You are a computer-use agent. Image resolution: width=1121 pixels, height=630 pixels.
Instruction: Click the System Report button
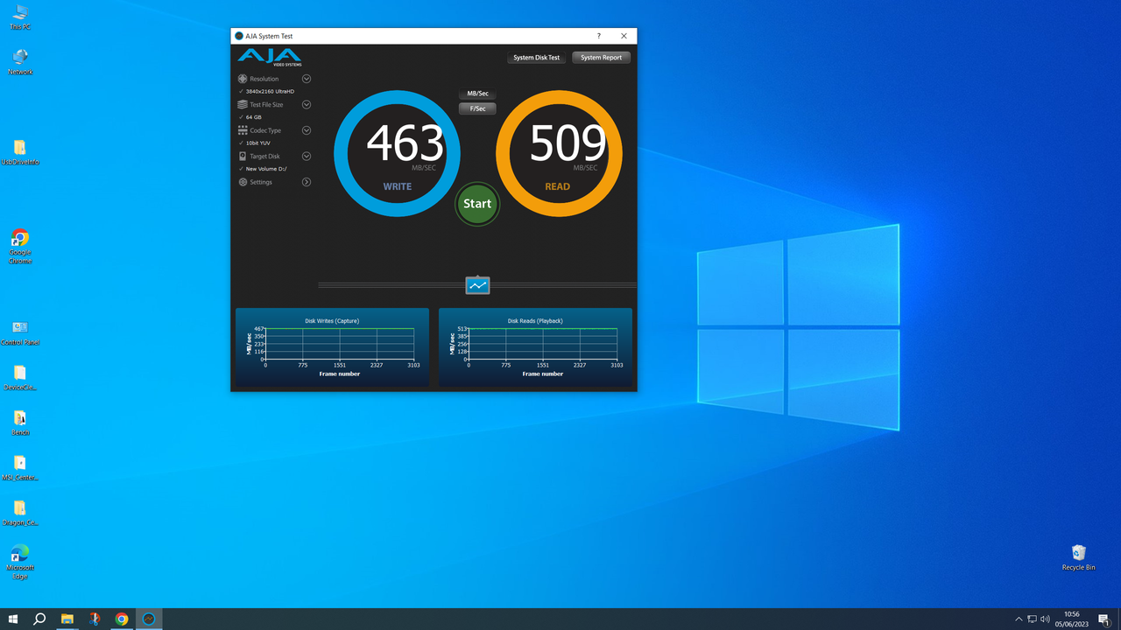click(x=602, y=58)
